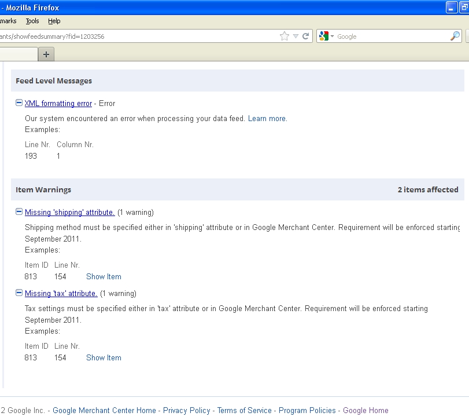Collapse the Missing 'shipping' attribute section
The image size is (469, 420).
[19, 212]
